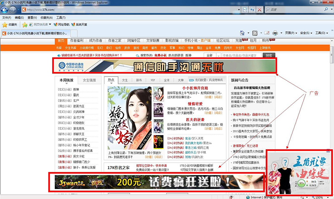Open the 安全(S) dropdown menu
Image resolution: width=334 pixels, height=199 pixels.
click(307, 33)
